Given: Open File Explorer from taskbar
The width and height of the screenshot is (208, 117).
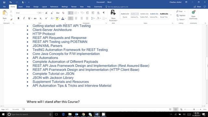Looking at the screenshot, I should coord(70,114).
